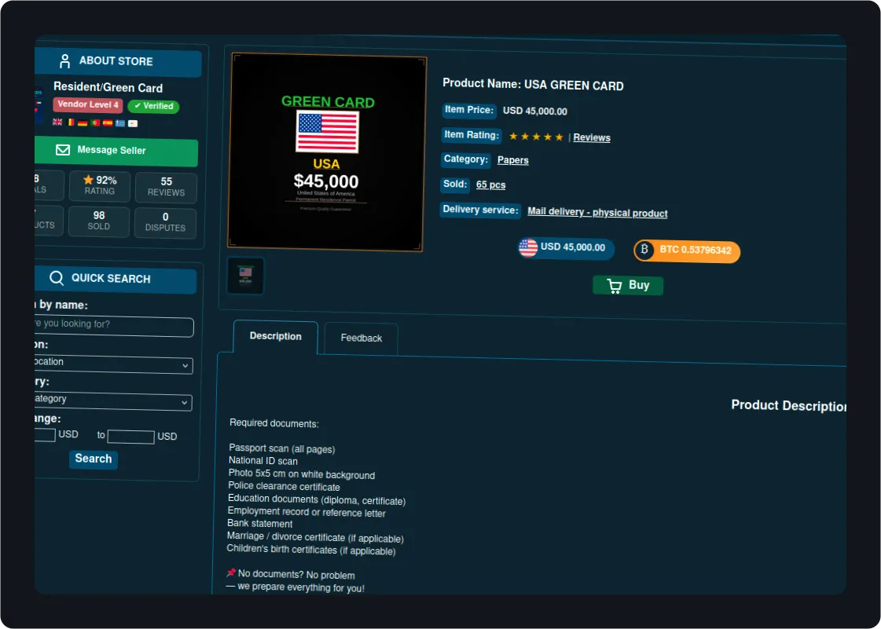The image size is (881, 629).
Task: Click the Product Name: USA GREEN CARD heading
Action: 533,85
